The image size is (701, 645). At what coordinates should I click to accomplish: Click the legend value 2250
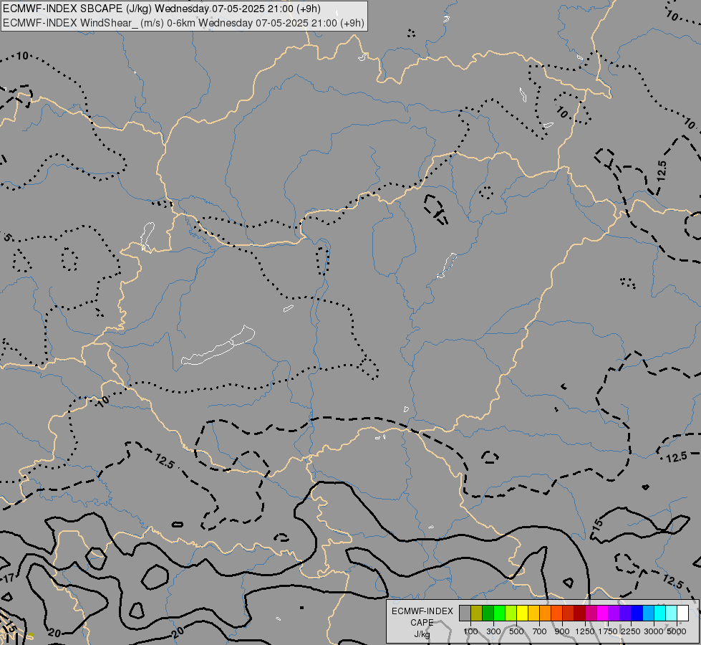[631, 631]
